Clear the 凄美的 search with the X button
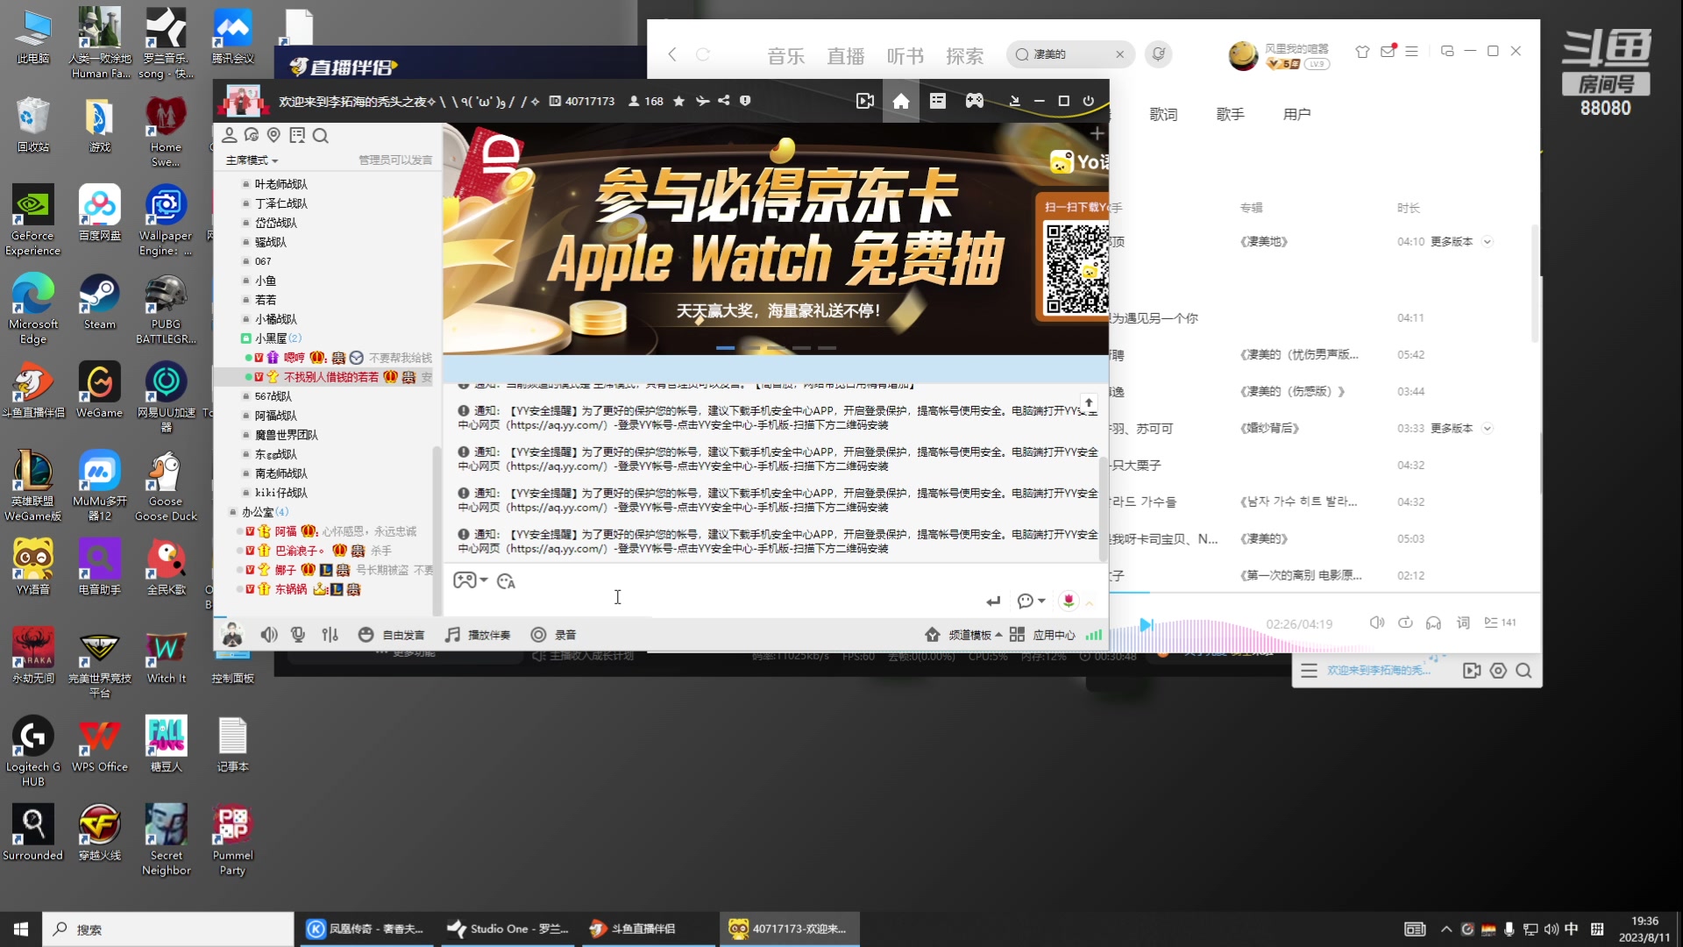This screenshot has height=947, width=1683. pyautogui.click(x=1119, y=54)
